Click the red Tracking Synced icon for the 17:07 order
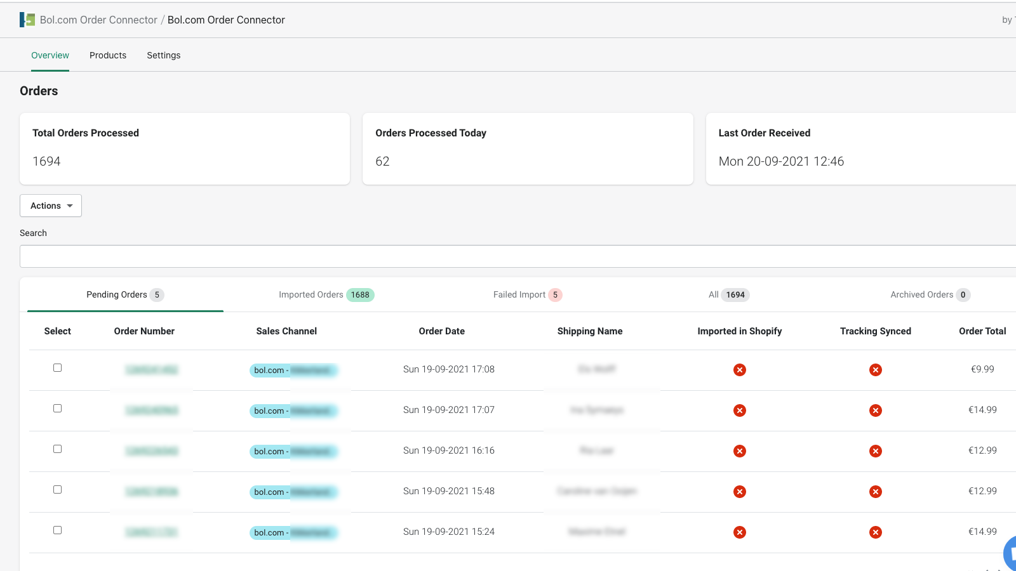The image size is (1016, 571). [875, 410]
